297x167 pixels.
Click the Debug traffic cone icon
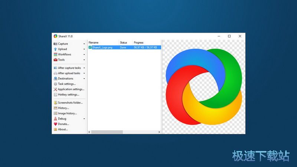tap(55, 119)
